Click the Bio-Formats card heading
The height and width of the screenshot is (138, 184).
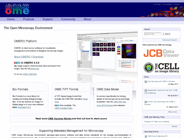pyautogui.click(x=20, y=89)
